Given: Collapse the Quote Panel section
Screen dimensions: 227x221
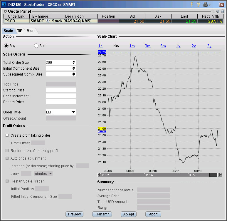Looking at the screenshot, I should coord(5,11).
